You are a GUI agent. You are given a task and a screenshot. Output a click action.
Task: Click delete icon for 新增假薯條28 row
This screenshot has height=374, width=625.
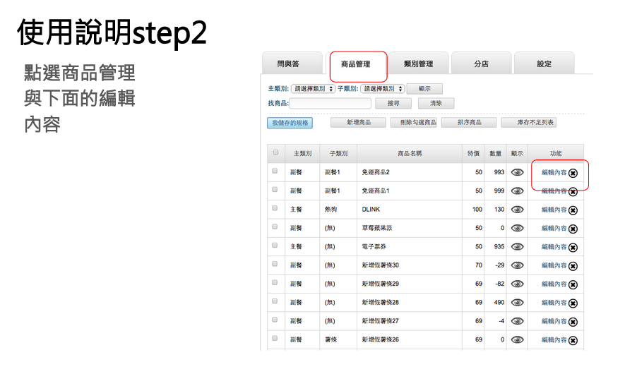pos(573,303)
